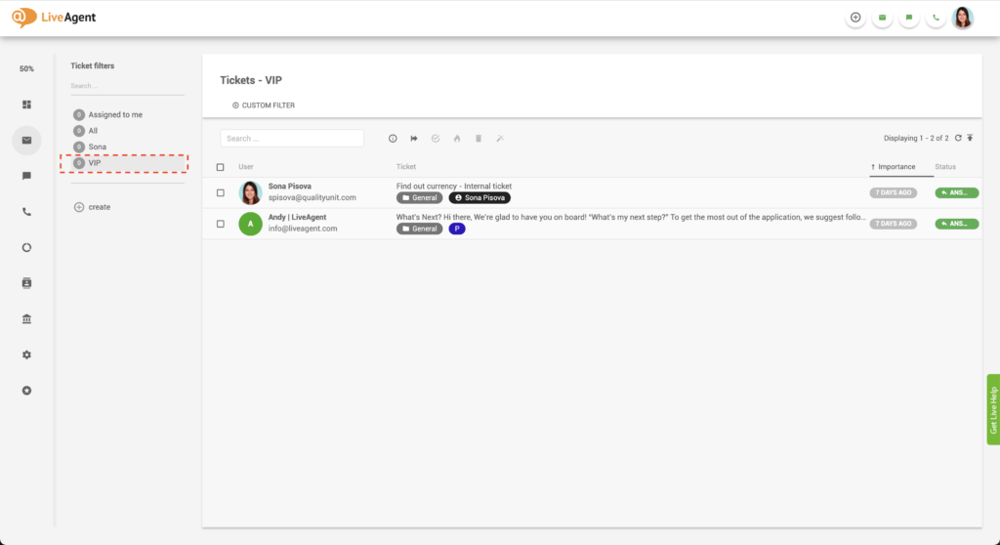The width and height of the screenshot is (1000, 545).
Task: Click the green phone icon in header
Action: pos(936,18)
